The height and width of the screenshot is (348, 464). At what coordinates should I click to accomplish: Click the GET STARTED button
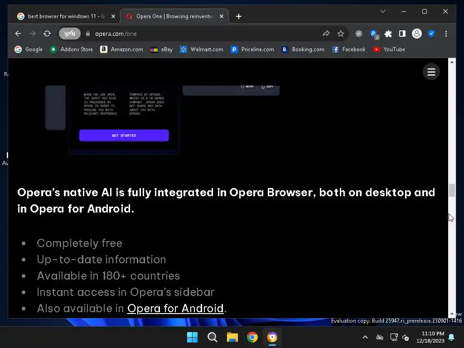pyautogui.click(x=124, y=135)
